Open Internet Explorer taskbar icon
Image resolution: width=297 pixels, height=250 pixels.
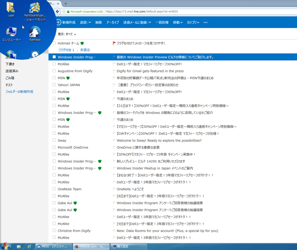[29, 246]
